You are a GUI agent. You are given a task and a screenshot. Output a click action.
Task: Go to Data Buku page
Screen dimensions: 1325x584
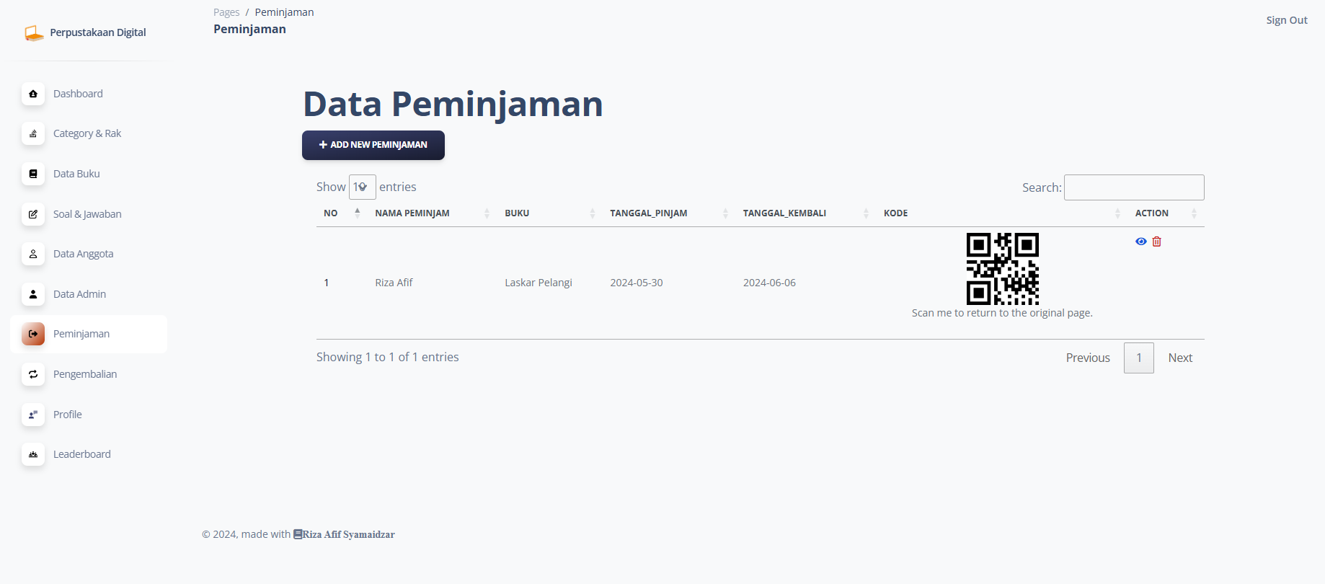coord(89,174)
